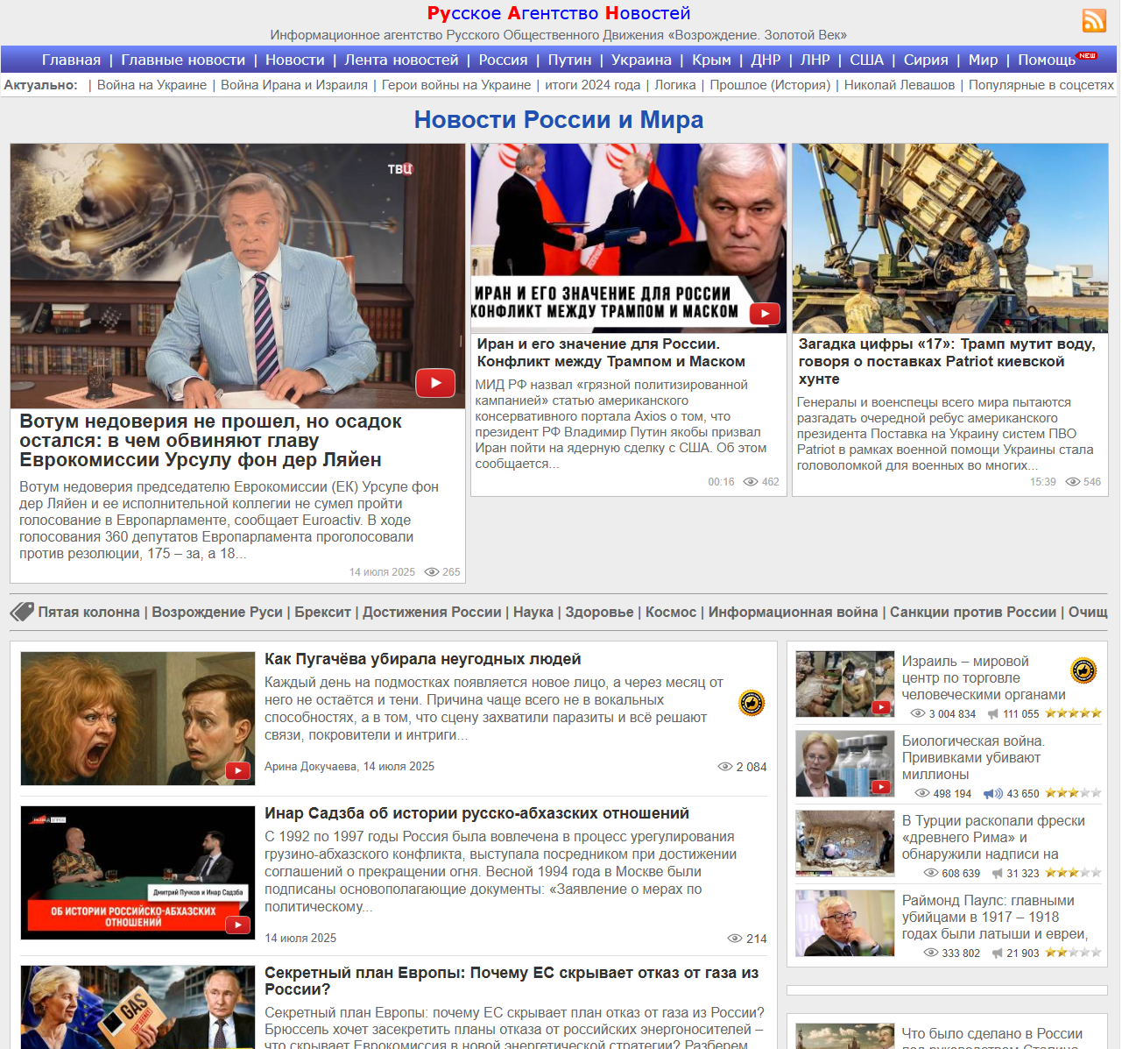
Task: Click the eye icon beside 3 004 834
Action: coord(918,714)
